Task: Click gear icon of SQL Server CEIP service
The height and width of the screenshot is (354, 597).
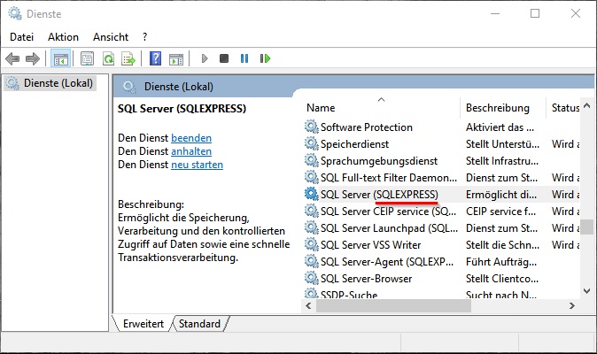Action: (312, 211)
